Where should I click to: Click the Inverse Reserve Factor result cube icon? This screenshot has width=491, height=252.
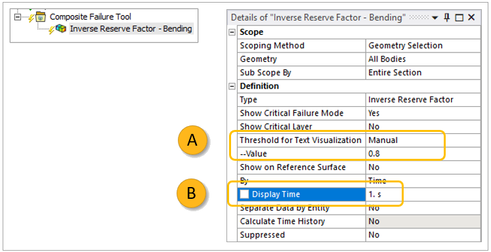[x=61, y=29]
